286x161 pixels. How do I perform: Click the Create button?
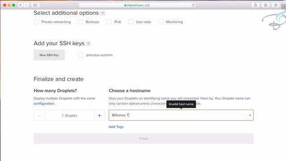point(143,138)
